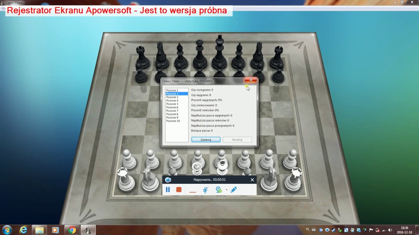Switch to Google Chrome in the taskbar
This screenshot has height=235, width=419.
coord(72,230)
